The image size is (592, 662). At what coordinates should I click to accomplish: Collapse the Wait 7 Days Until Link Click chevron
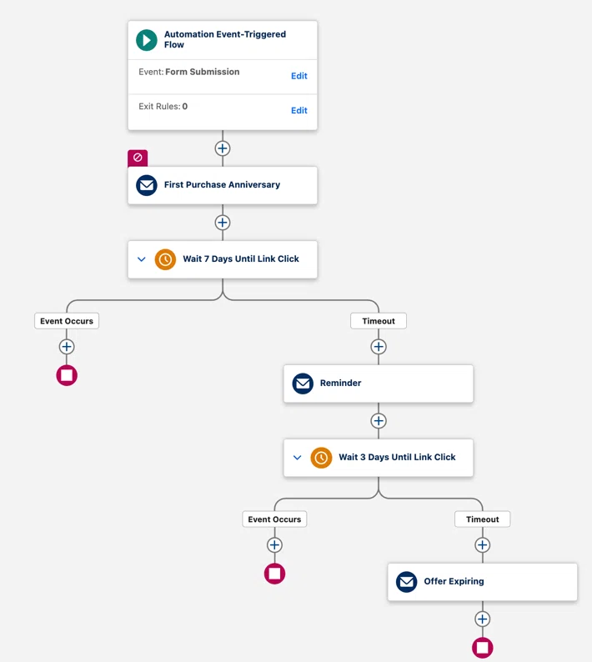tap(142, 259)
